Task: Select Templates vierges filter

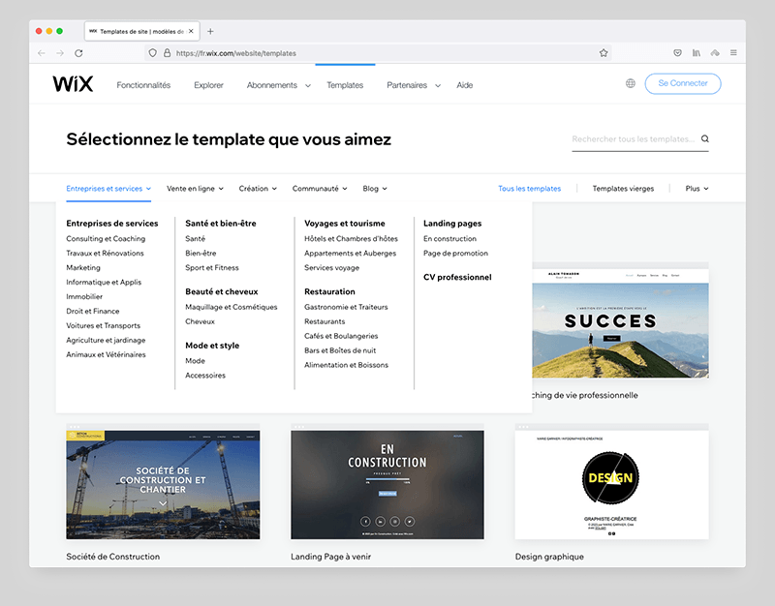Action: tap(623, 189)
